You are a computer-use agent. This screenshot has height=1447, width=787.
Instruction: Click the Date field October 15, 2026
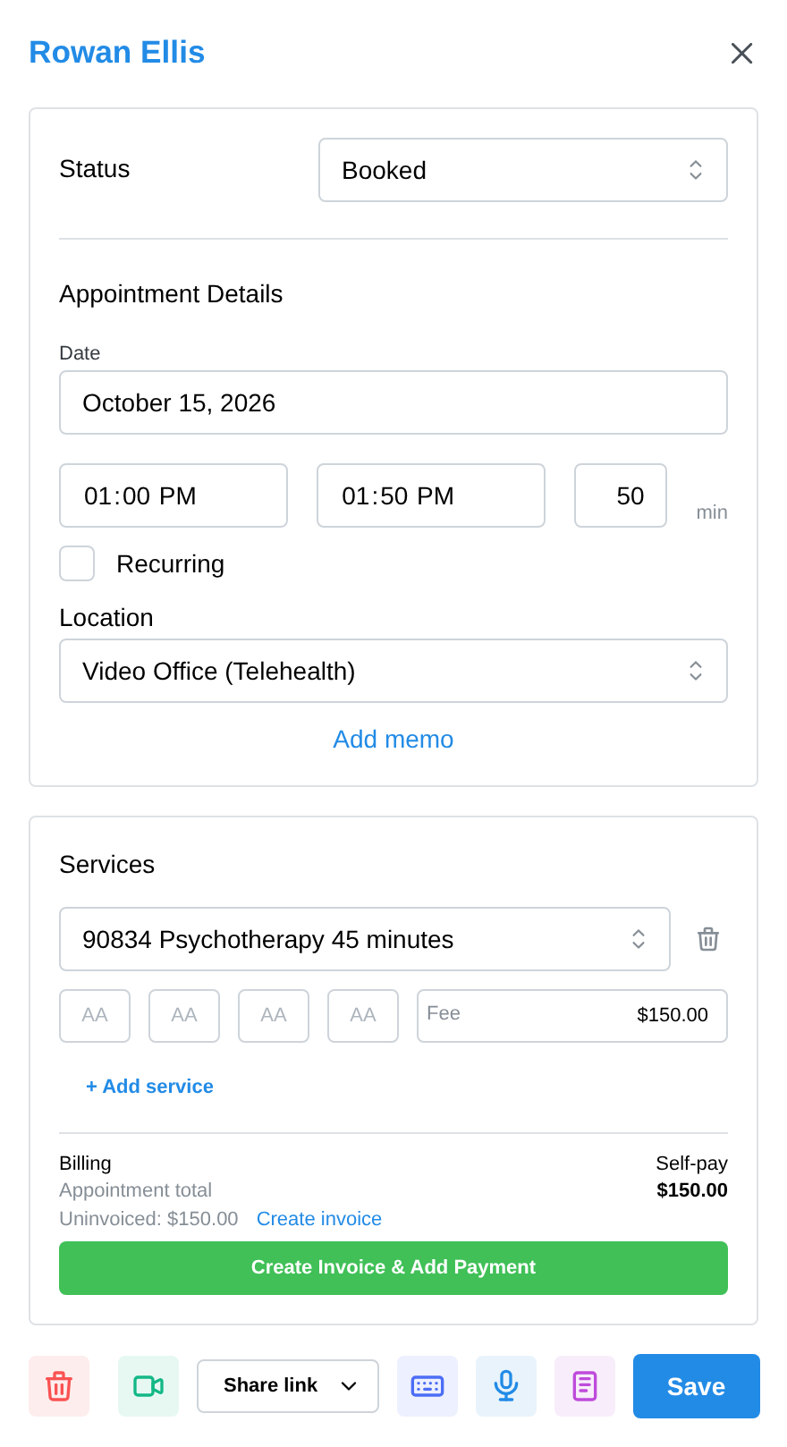coord(393,402)
